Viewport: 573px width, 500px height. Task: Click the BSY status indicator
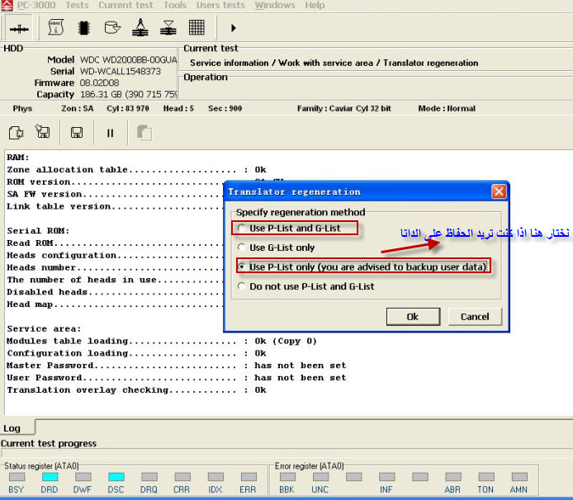pos(17,477)
